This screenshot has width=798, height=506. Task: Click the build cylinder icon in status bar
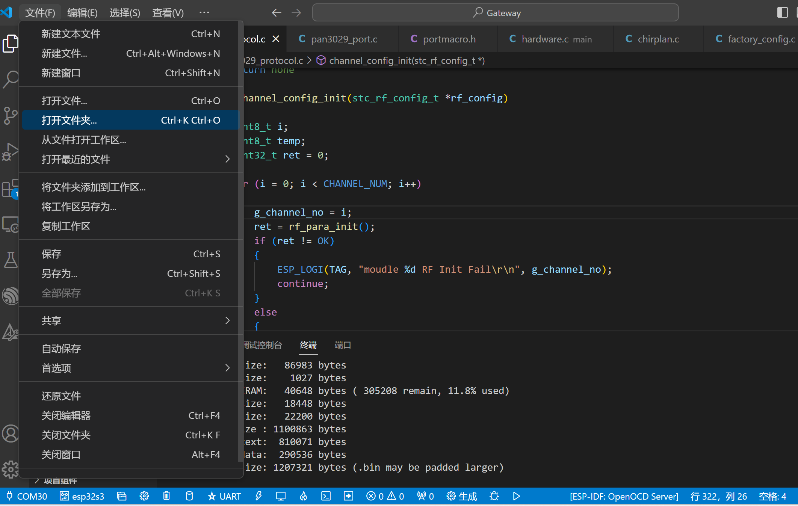pos(189,496)
